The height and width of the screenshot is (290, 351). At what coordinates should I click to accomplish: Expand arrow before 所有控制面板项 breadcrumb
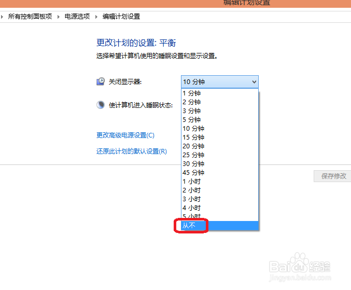click(x=2, y=17)
